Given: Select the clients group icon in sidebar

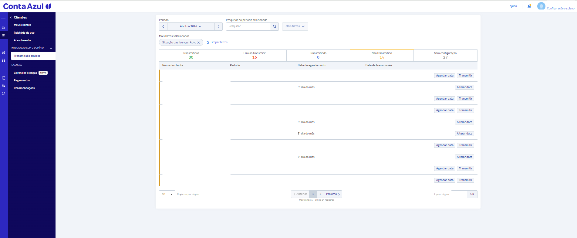Looking at the screenshot, I should point(3,35).
